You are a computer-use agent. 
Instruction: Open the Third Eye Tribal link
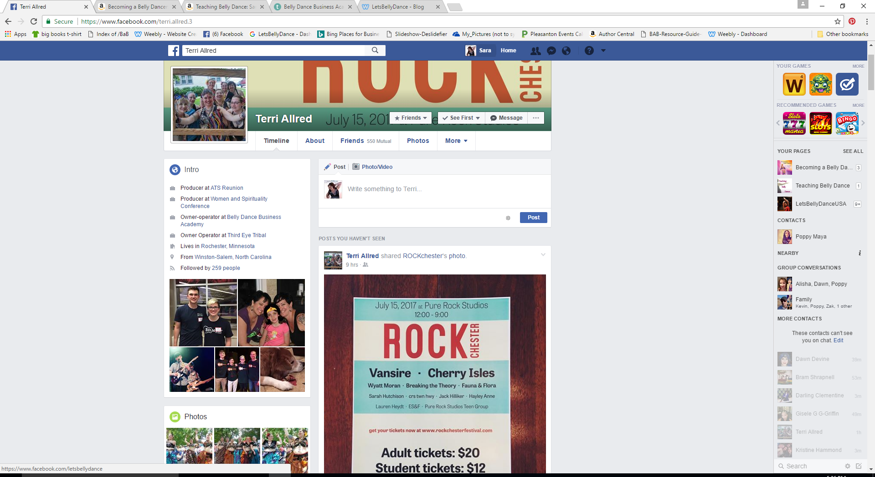(x=247, y=235)
